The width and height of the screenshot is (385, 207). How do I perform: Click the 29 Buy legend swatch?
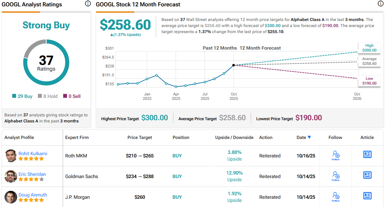[14, 96]
